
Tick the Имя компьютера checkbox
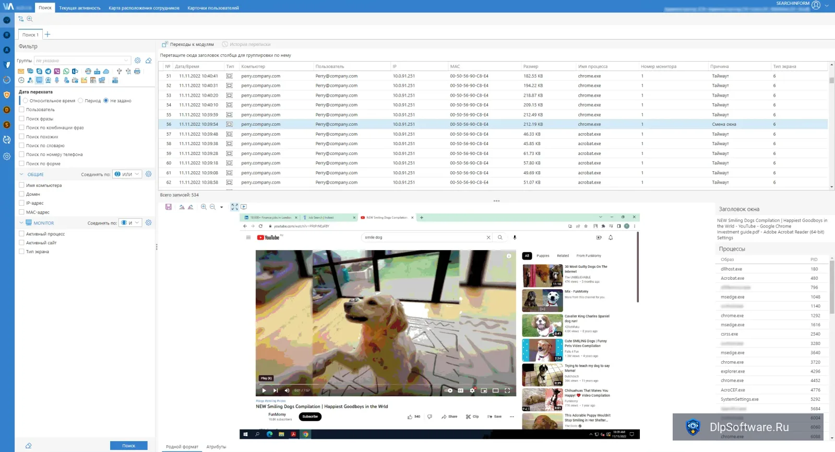coord(21,185)
